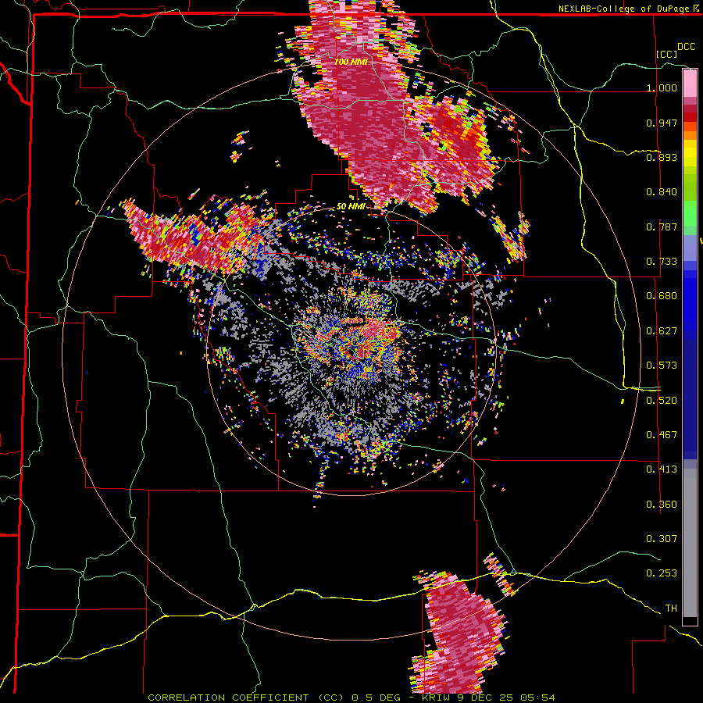Viewport: 703px width, 703px height.
Task: Click the 0.520 legend value
Action: [662, 401]
